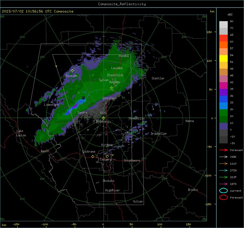The height and width of the screenshot is (228, 244).
Task: Click the Strathmore label
Action: (x=132, y=160)
